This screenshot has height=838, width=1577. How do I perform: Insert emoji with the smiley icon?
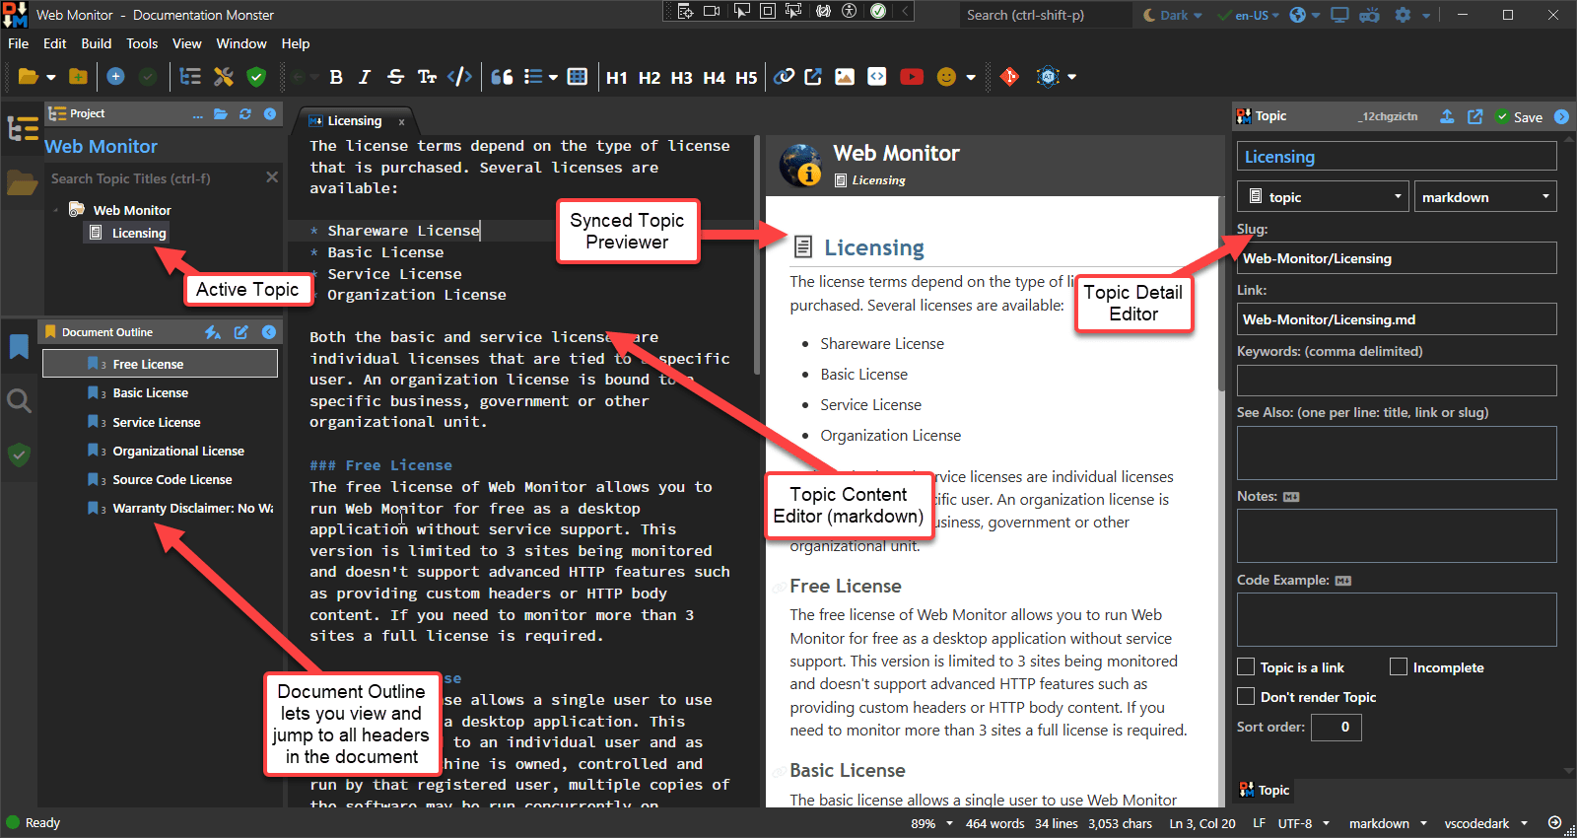[x=946, y=77]
